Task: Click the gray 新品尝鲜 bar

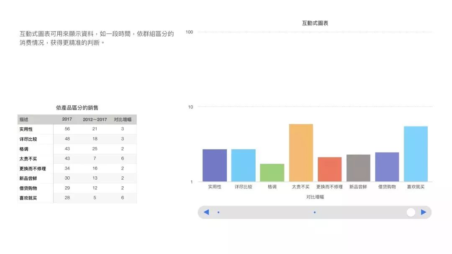Action: (x=358, y=167)
